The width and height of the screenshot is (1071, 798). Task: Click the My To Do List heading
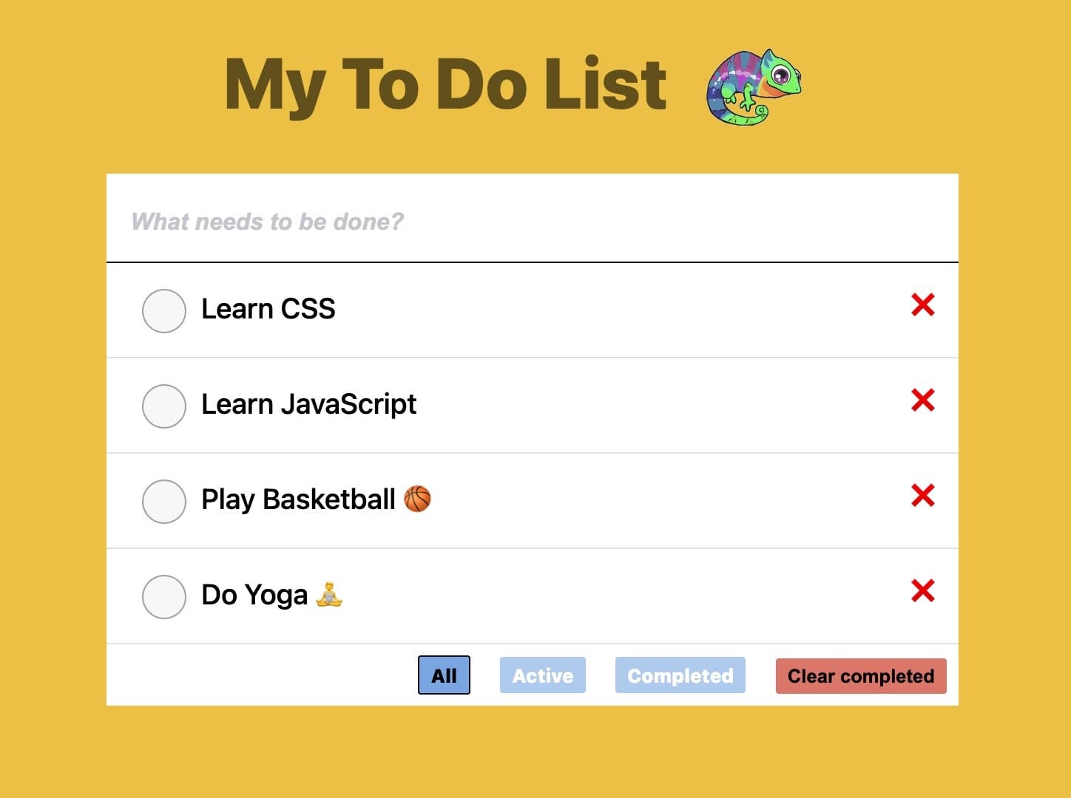445,85
